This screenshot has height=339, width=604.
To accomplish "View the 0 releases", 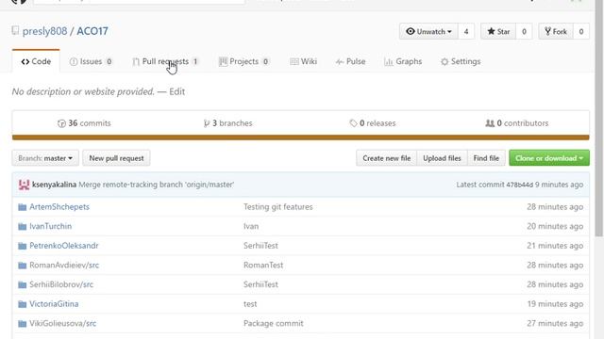I will (373, 123).
